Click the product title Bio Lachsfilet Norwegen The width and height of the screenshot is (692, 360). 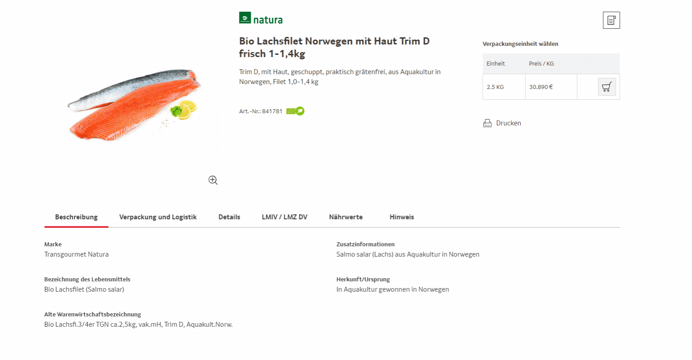[334, 47]
